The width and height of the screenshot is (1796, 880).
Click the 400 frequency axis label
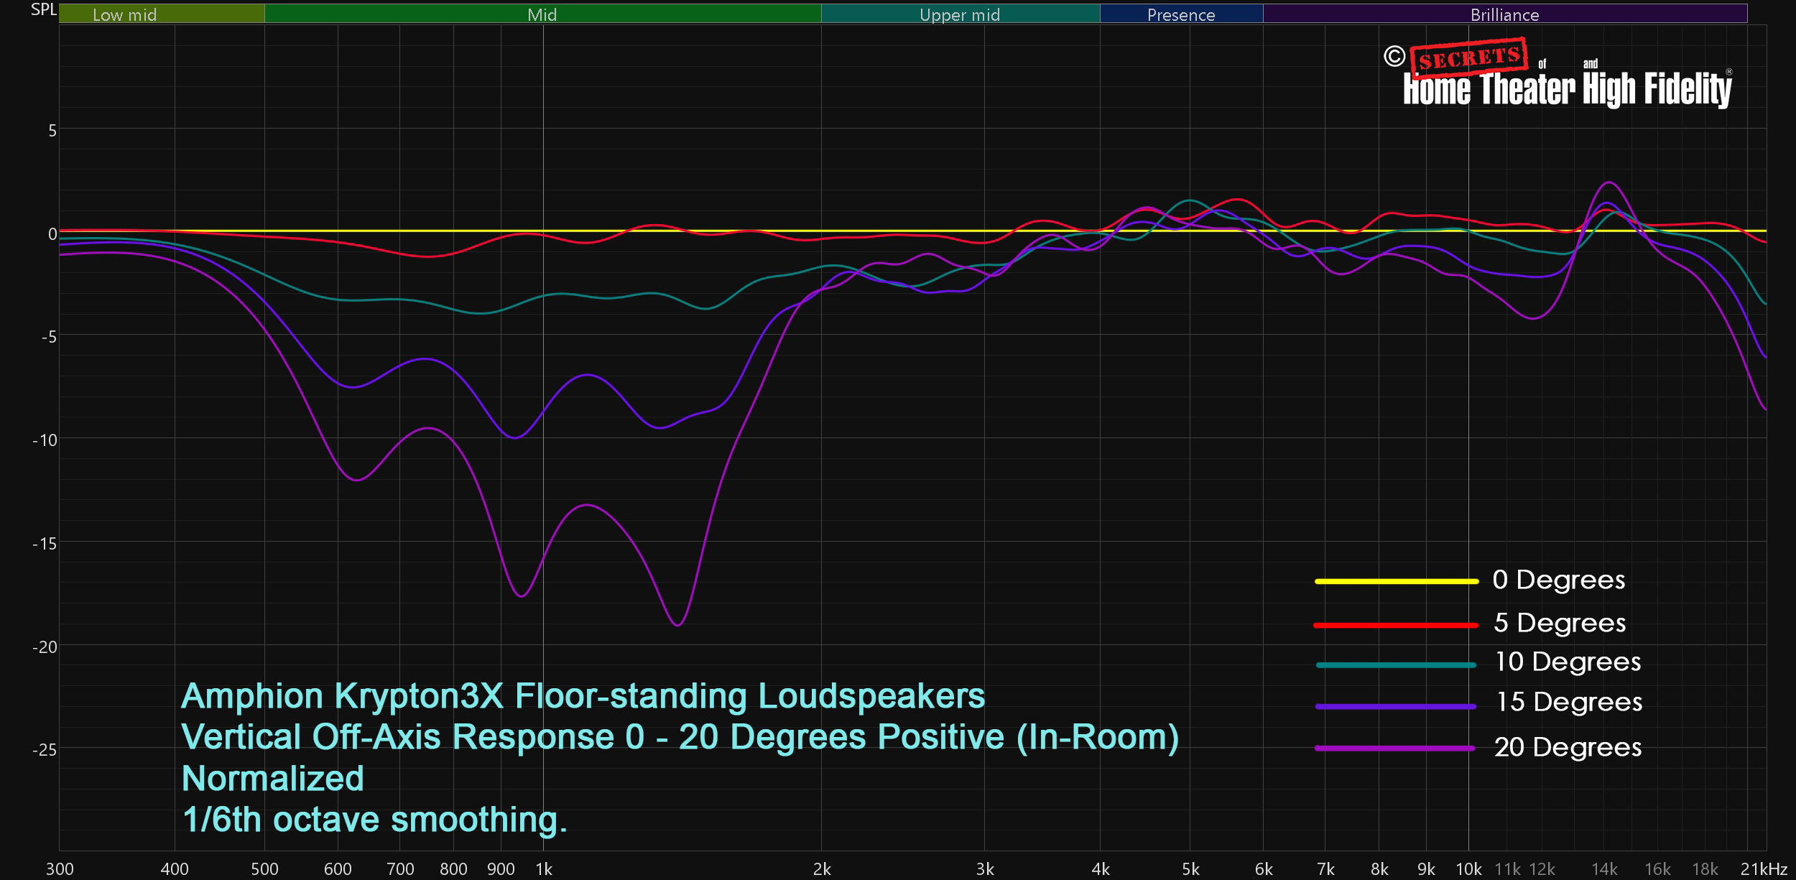click(175, 869)
